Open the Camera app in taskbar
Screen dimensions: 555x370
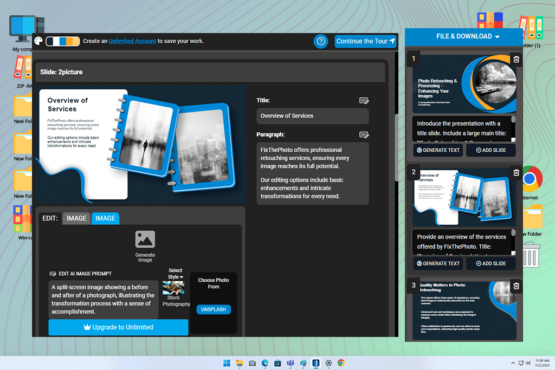pyautogui.click(x=252, y=363)
